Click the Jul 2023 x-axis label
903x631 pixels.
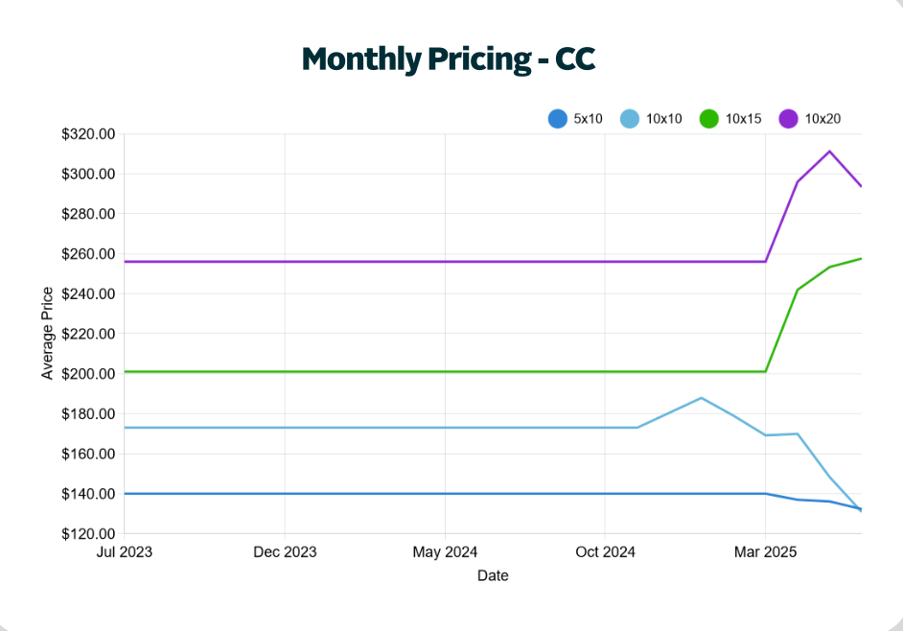(x=124, y=552)
